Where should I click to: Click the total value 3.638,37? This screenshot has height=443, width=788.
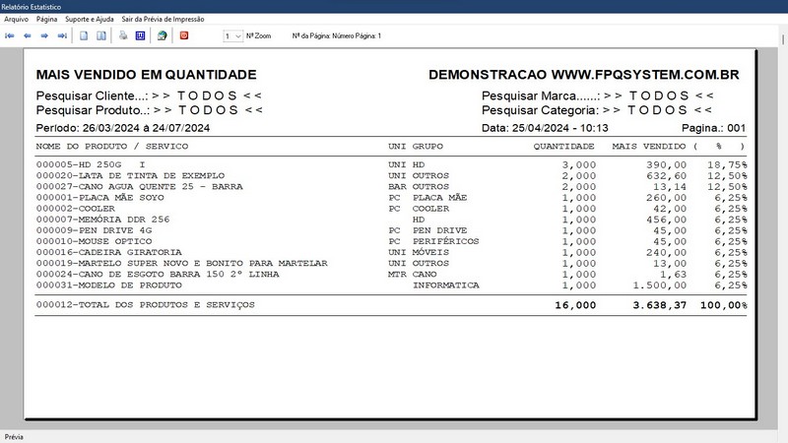click(x=659, y=305)
